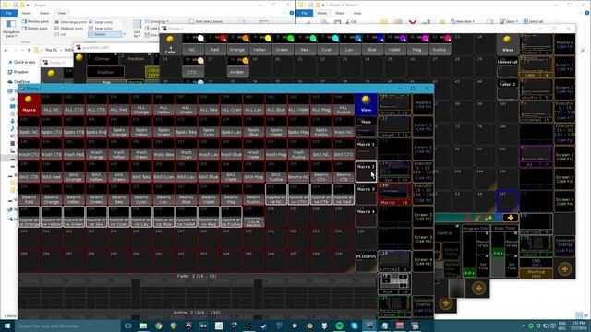Trigger the ALL Blue macro

[x=276, y=104]
